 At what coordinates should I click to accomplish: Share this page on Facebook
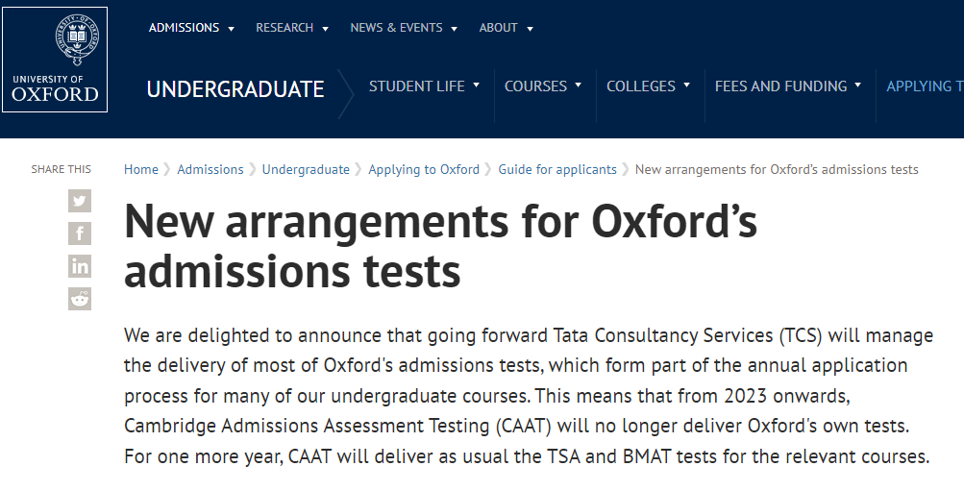(80, 233)
